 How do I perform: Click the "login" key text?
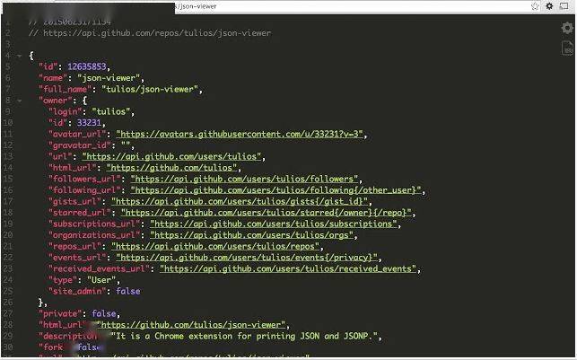tap(66, 111)
